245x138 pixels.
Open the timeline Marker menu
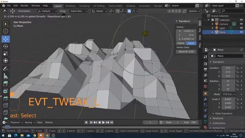(x=49, y=122)
